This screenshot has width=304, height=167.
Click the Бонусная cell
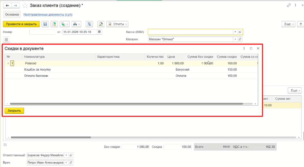183,69
